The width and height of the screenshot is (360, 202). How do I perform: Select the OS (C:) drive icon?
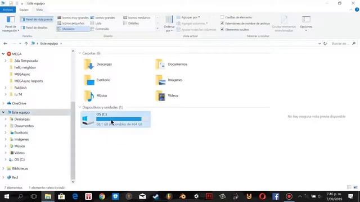point(88,120)
